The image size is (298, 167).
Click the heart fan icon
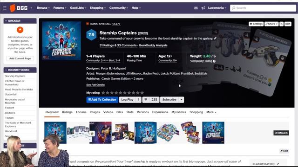(146, 100)
